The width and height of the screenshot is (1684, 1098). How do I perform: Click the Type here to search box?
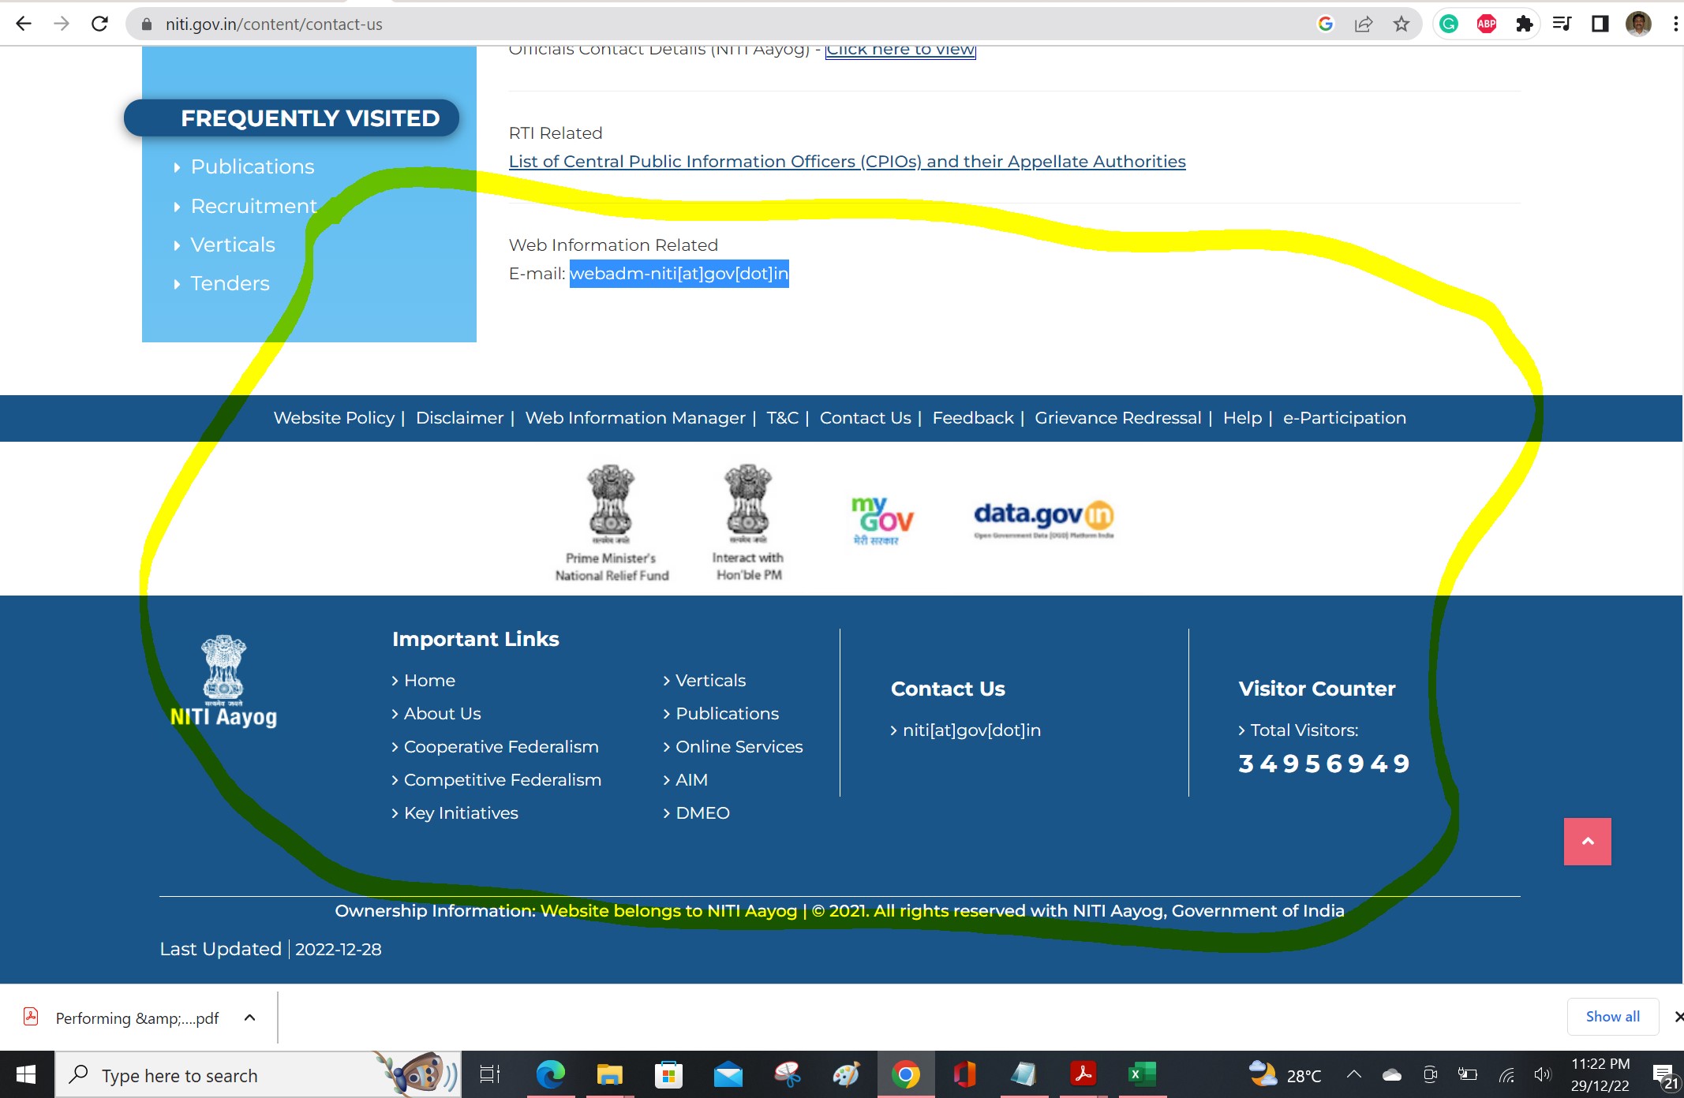(x=258, y=1074)
